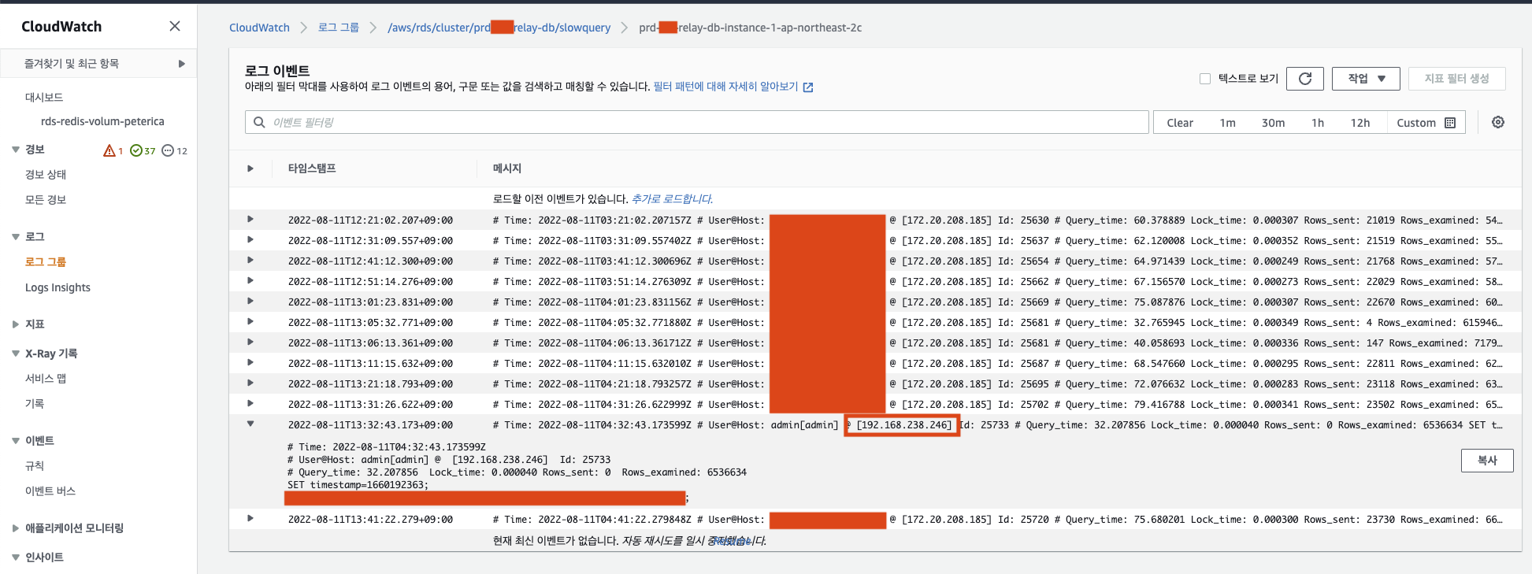
Task: Collapse the 인사이트 sidebar section
Action: (16, 557)
